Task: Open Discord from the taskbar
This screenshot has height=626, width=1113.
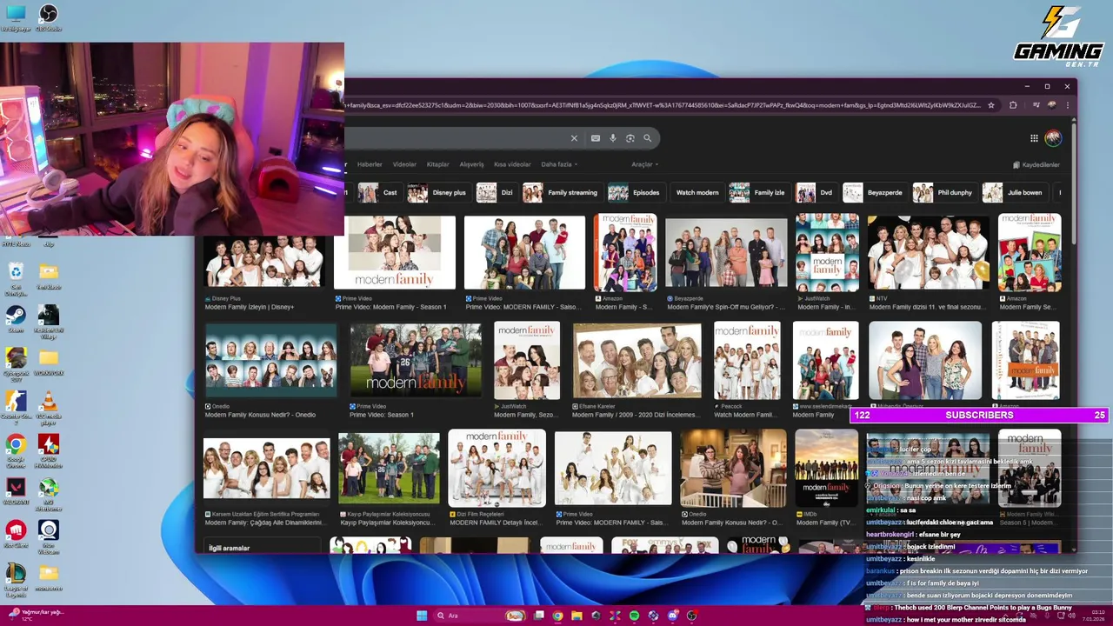Action: tap(672, 616)
